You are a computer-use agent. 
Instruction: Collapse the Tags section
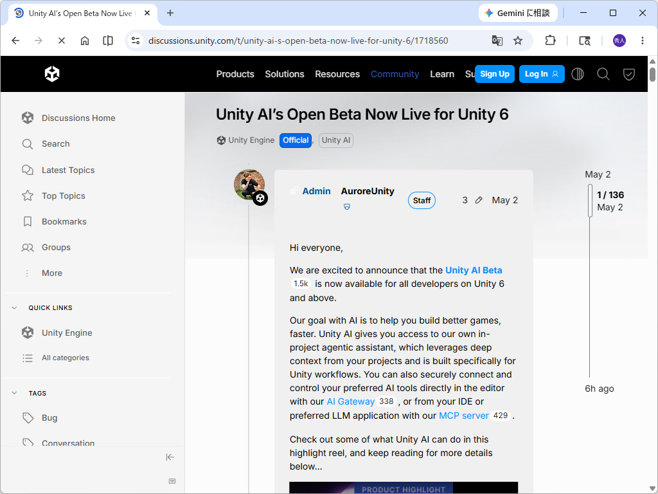tap(14, 393)
